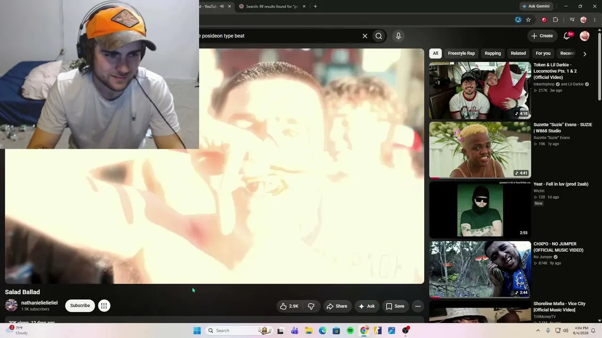Image resolution: width=602 pixels, height=338 pixels.
Task: Open CHXPO - NO JUMPER video title
Action: [558, 247]
